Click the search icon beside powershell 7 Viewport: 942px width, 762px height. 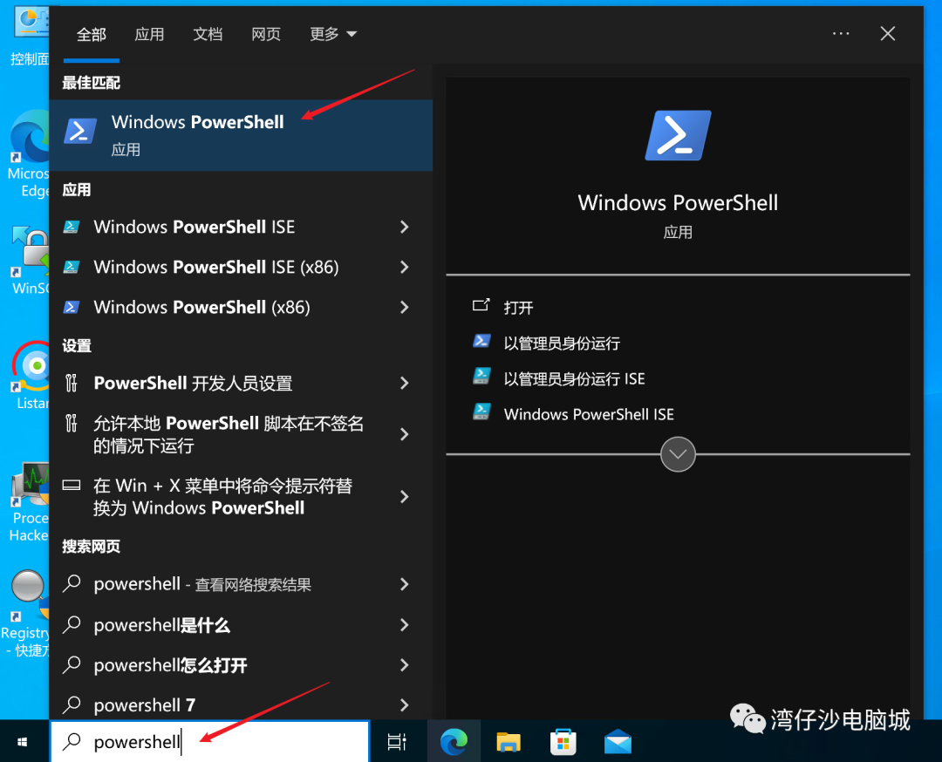coord(72,704)
